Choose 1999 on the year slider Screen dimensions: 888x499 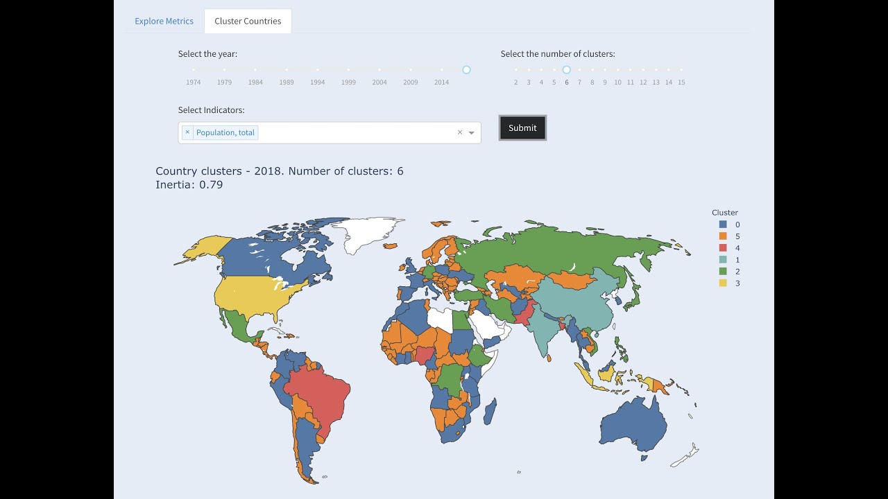[348, 70]
